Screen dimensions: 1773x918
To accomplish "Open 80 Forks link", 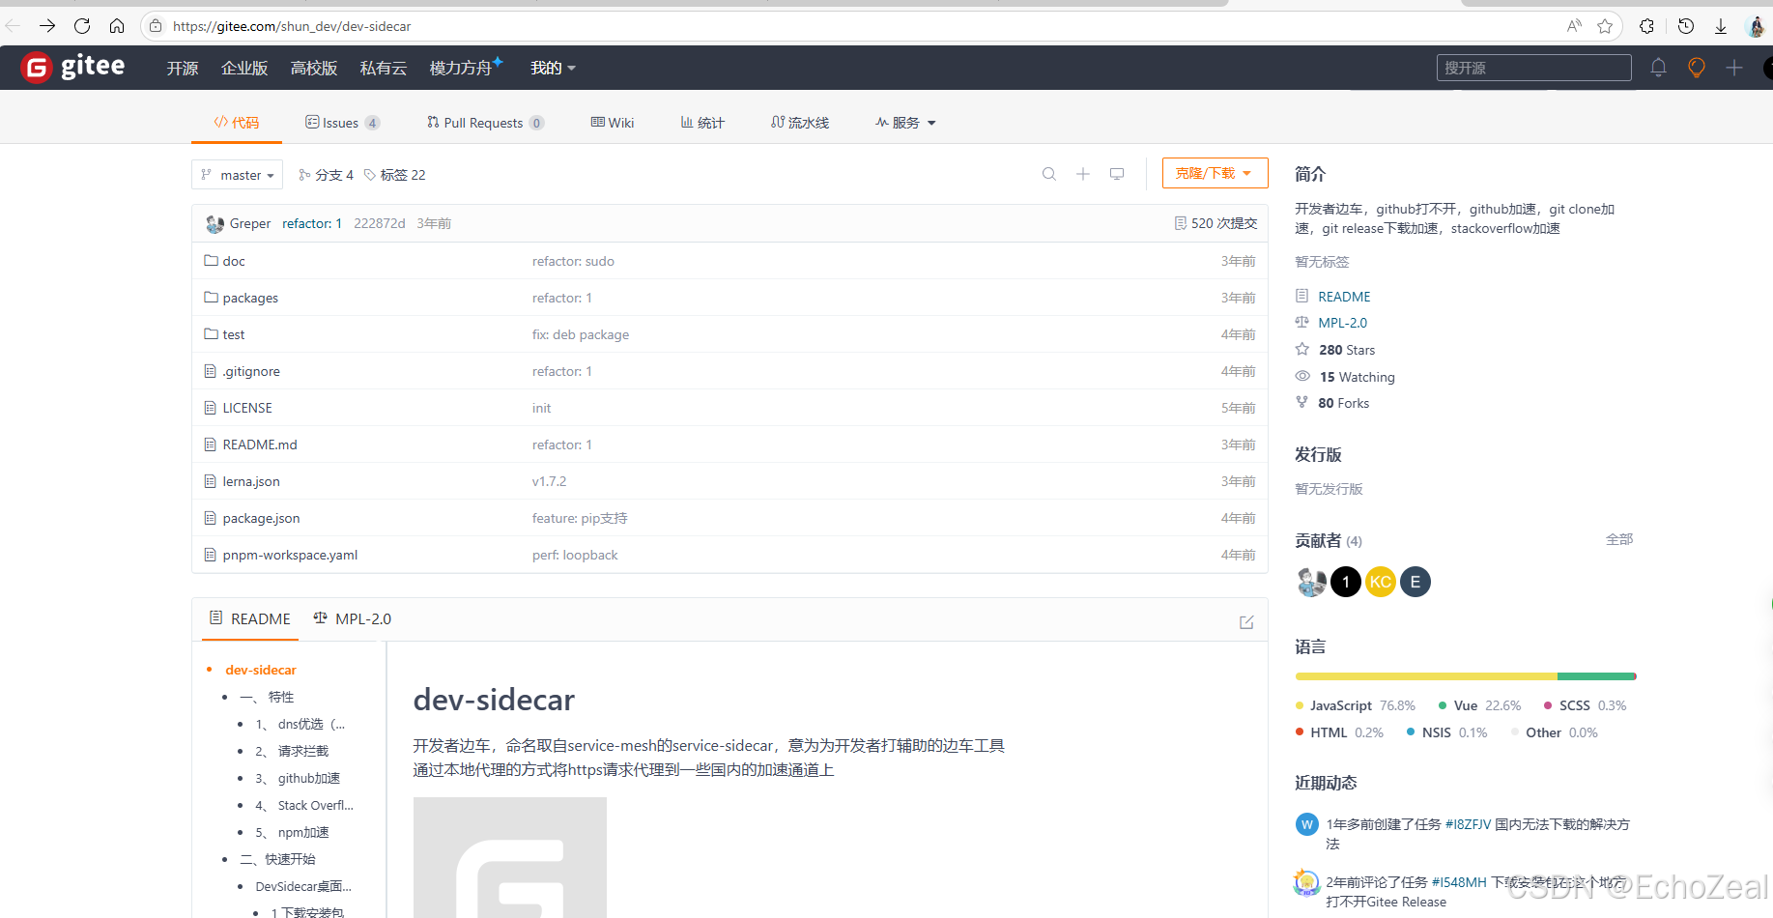I will tap(1343, 403).
